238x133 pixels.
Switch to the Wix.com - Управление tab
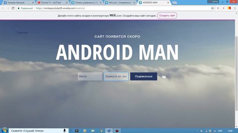pos(120,3)
